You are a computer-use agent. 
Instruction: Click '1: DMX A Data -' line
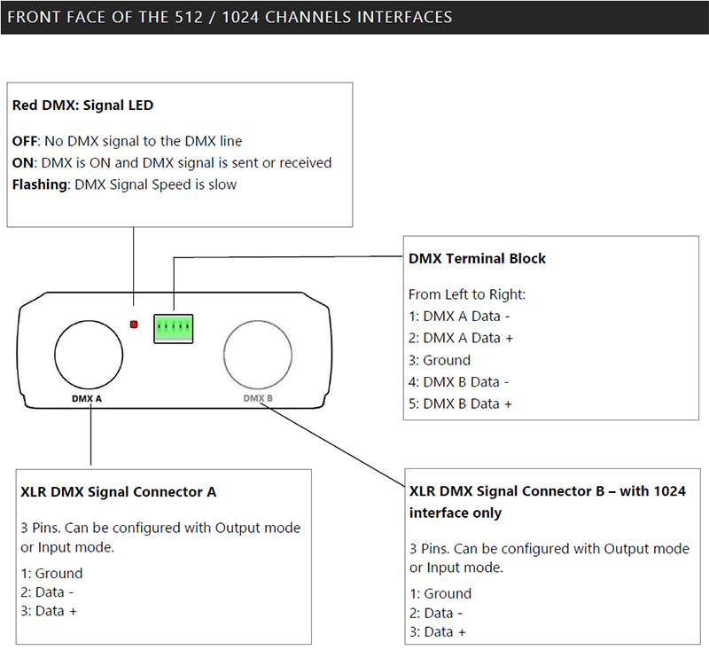click(x=459, y=317)
